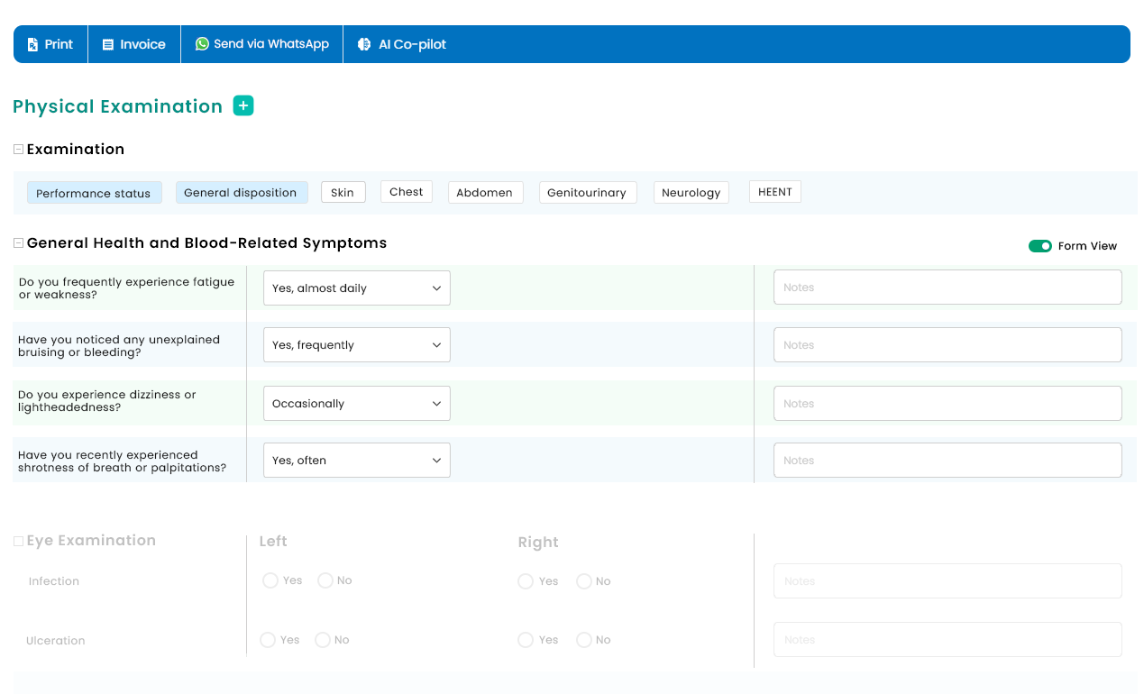Image resolution: width=1144 pixels, height=694 pixels.
Task: Open the unexplained bruising answer dropdown
Action: coord(356,345)
